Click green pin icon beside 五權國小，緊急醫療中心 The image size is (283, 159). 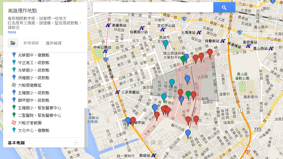click(x=14, y=108)
